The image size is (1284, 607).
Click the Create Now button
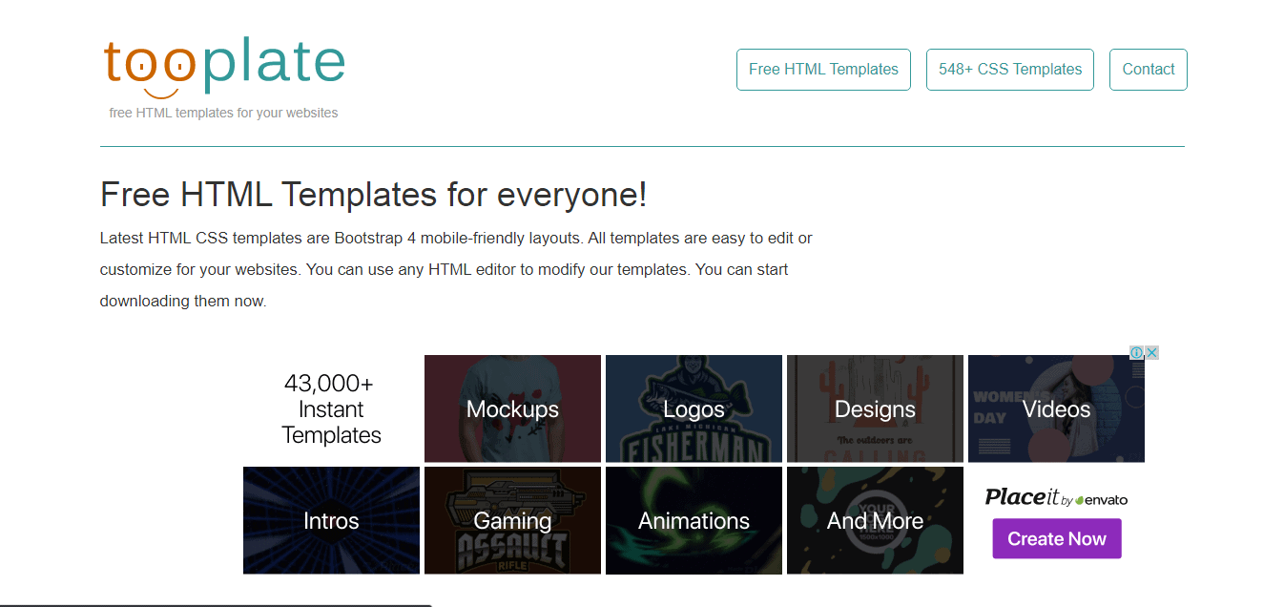[1056, 538]
